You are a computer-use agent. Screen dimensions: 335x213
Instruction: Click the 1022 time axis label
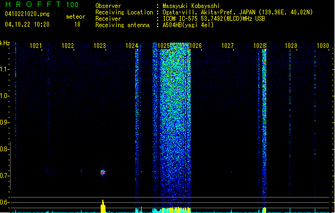68,46
